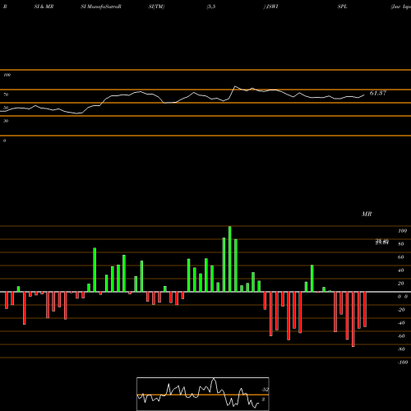Click the -80 label on MR axis
The width and height of the screenshot is (411, 411).
(401, 349)
